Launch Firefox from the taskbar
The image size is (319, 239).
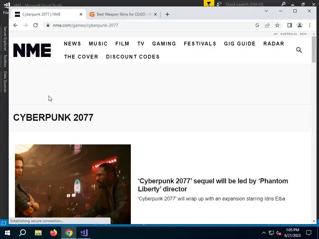54,233
